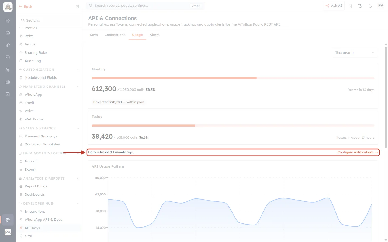Toggle dark mode with the moon icon

point(370,6)
